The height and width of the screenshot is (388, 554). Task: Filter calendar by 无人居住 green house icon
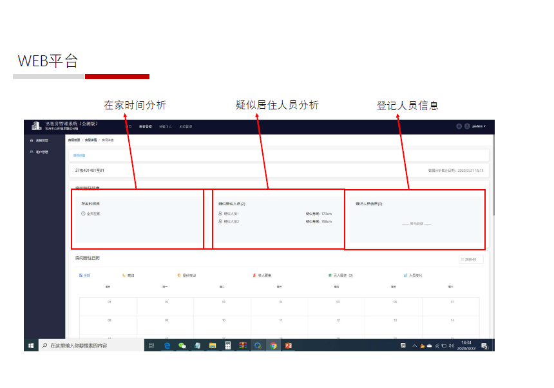point(341,275)
